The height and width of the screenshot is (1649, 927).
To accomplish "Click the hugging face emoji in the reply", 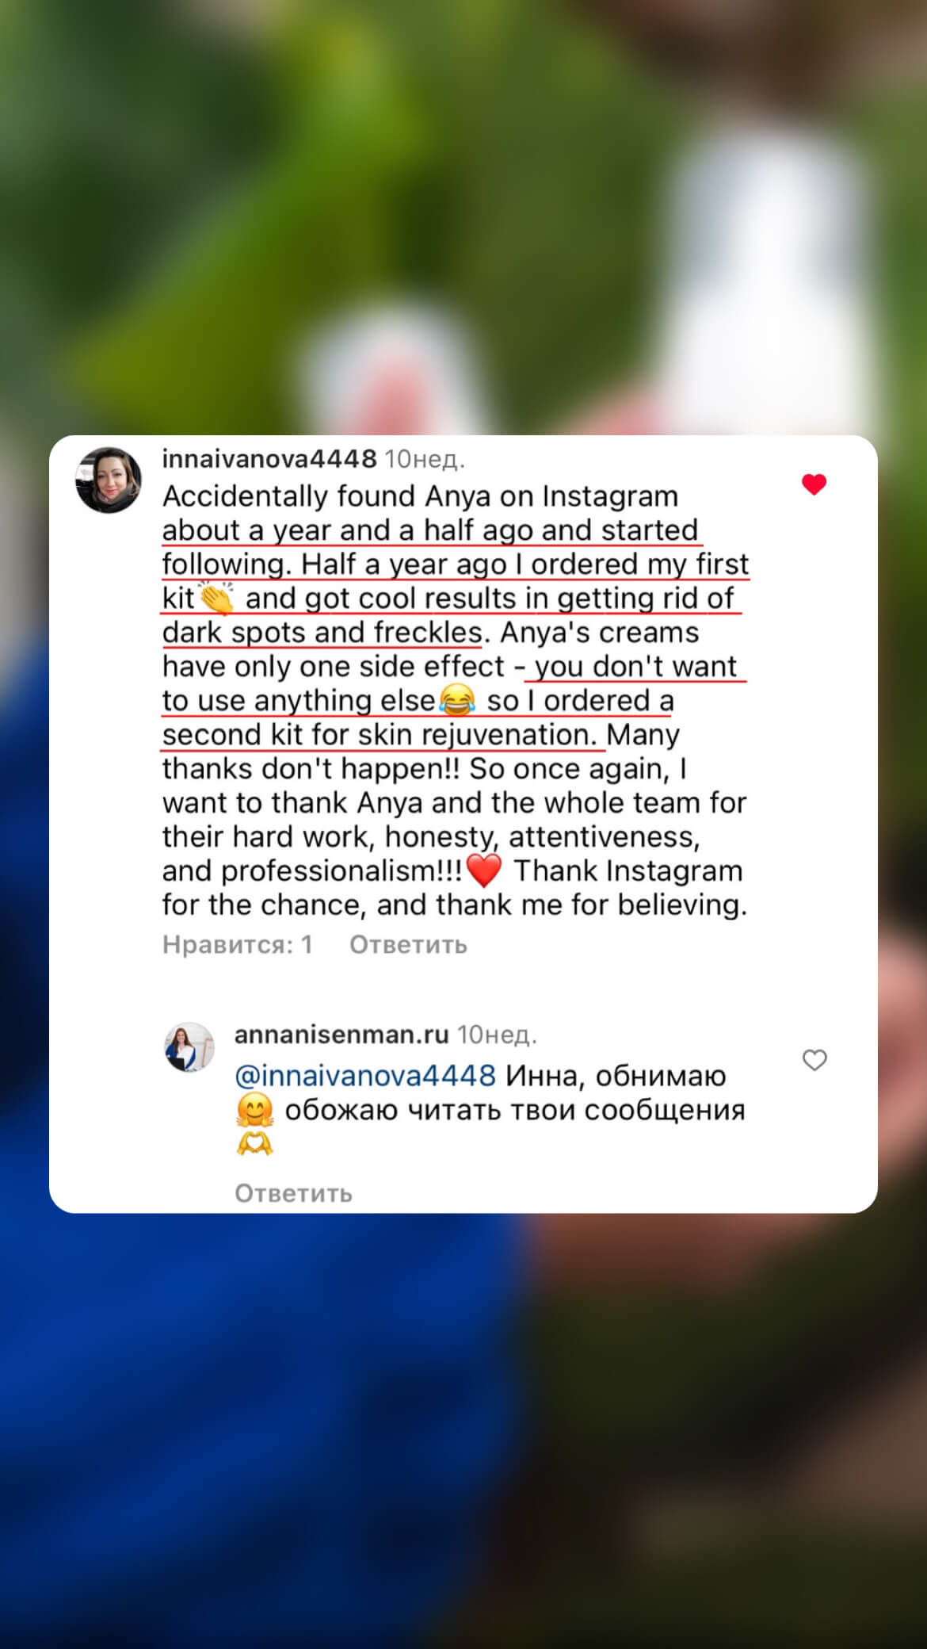I will click(254, 1111).
